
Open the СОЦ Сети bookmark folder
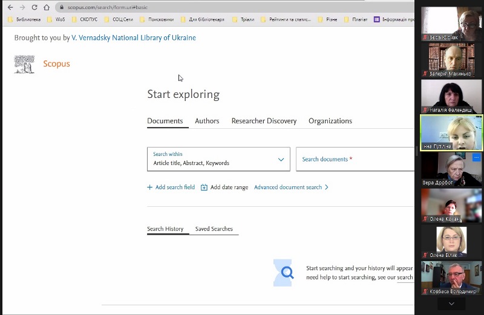tap(119, 19)
